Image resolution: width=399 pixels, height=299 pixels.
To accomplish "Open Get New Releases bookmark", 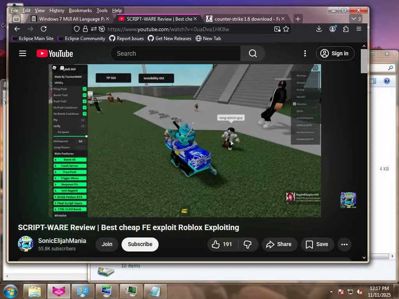I will click(169, 39).
